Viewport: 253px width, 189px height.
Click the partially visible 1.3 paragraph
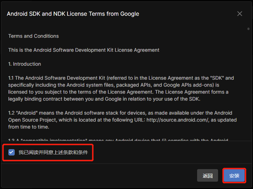[x=119, y=140]
